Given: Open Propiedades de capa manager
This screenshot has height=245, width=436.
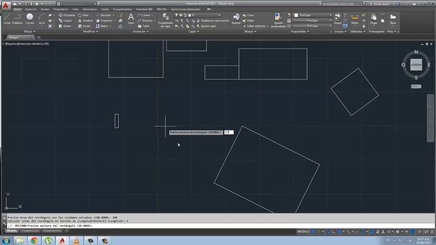Looking at the screenshot, I should (165, 20).
